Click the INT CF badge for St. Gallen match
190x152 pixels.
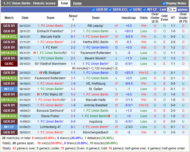[9, 89]
